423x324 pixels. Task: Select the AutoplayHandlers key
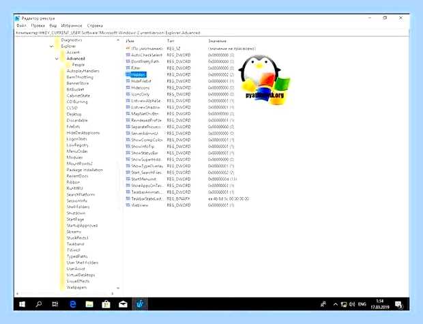click(x=83, y=71)
